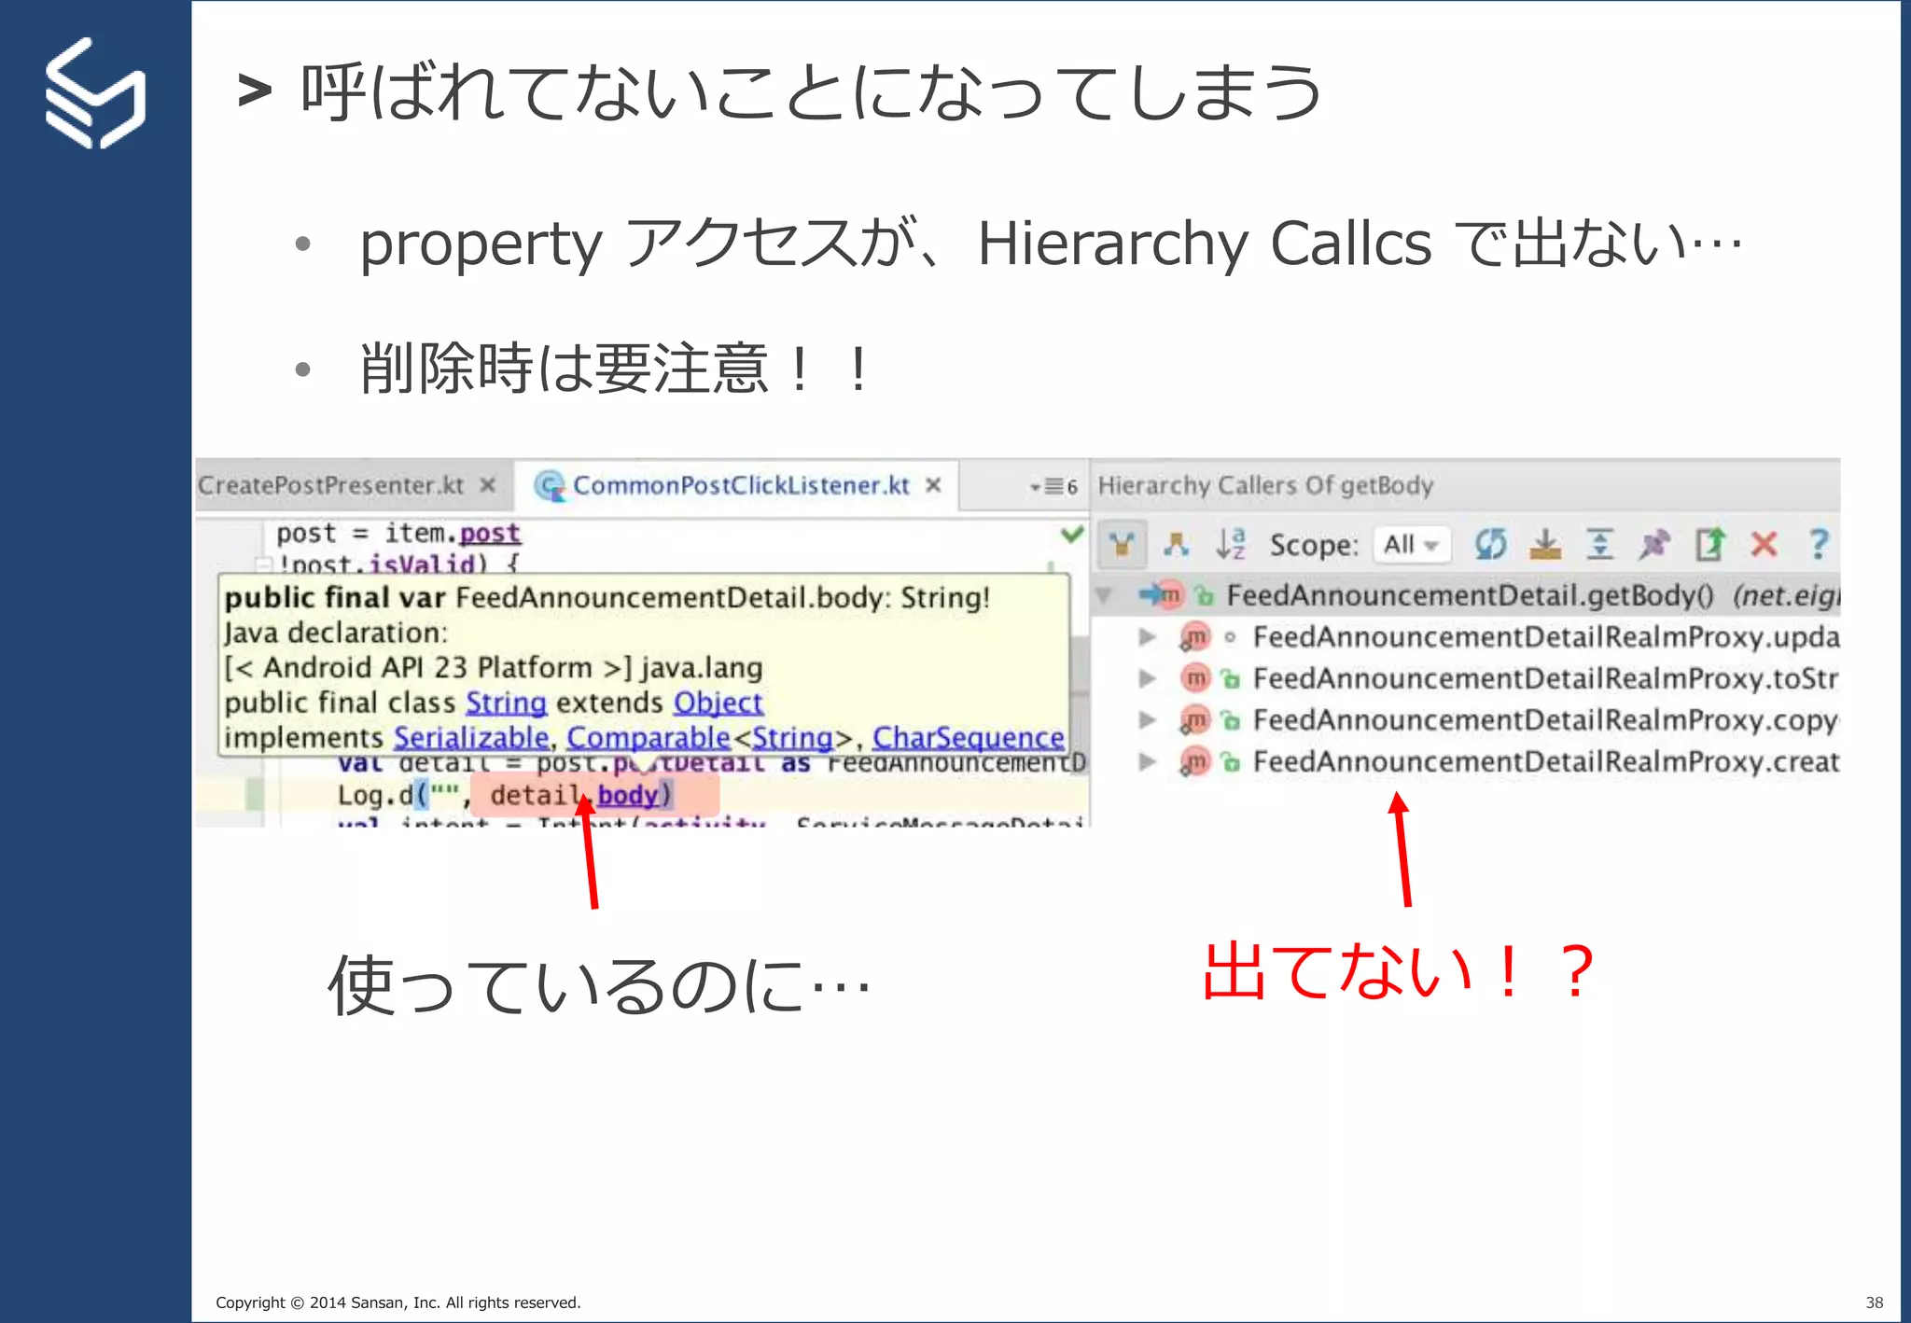The height and width of the screenshot is (1323, 1911).
Task: Select the CommonPostClickListener.kt tab
Action: tap(740, 485)
